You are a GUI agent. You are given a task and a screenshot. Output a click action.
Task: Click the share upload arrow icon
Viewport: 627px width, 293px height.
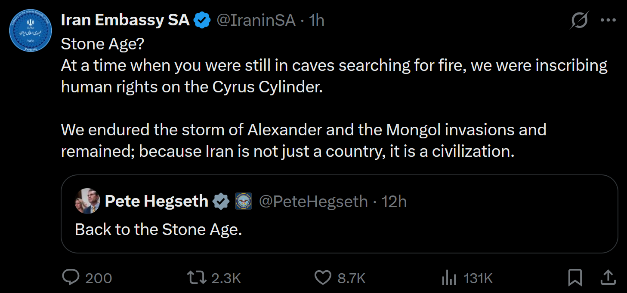pos(607,278)
